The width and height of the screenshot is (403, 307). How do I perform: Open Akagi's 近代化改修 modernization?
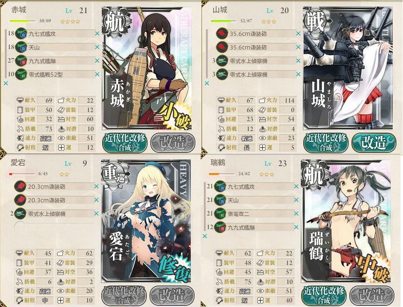tap(125, 143)
